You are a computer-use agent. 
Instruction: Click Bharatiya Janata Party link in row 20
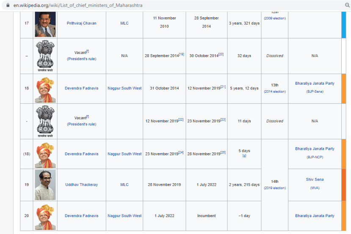pos(315,216)
